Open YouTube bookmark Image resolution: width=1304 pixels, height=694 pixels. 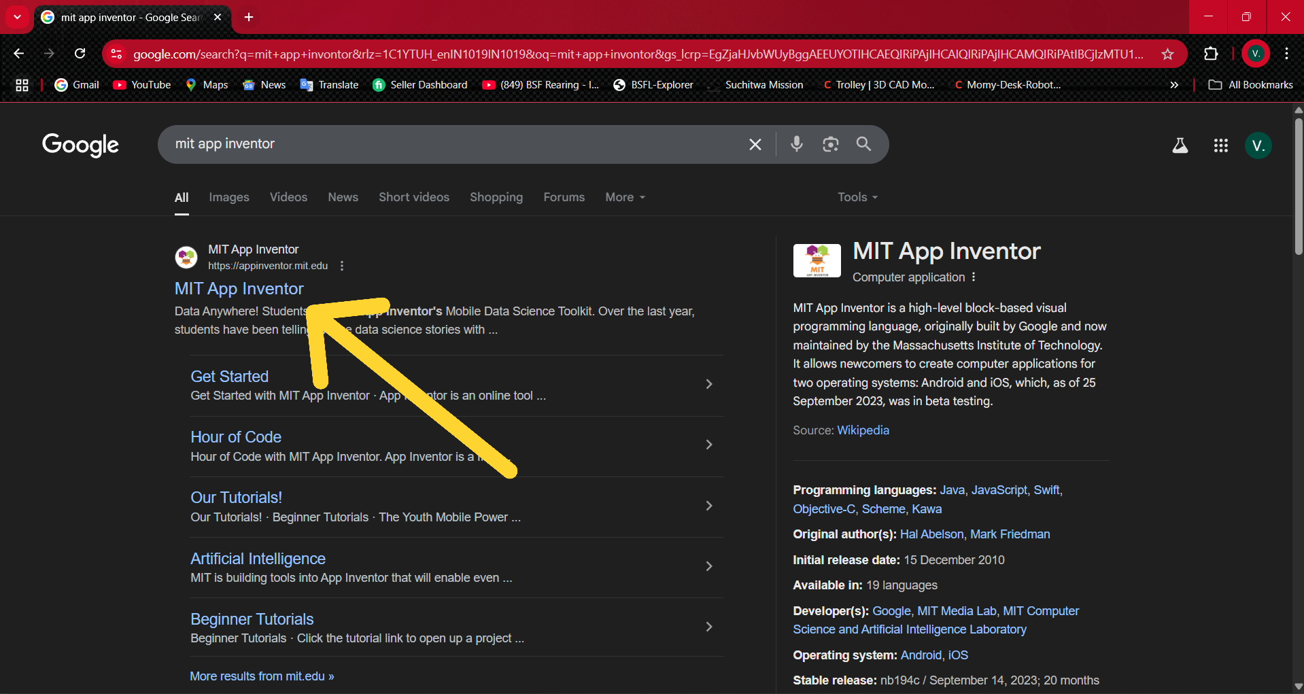pyautogui.click(x=142, y=85)
